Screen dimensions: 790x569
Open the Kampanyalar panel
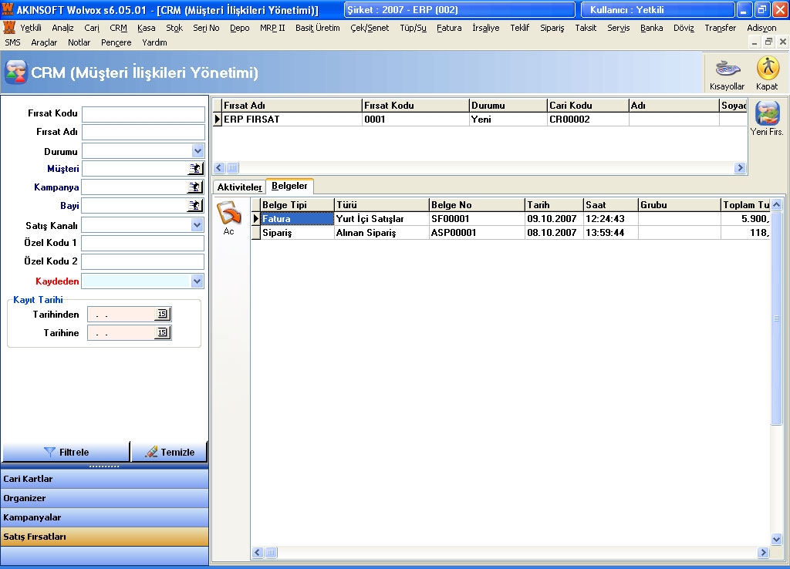pyautogui.click(x=104, y=517)
